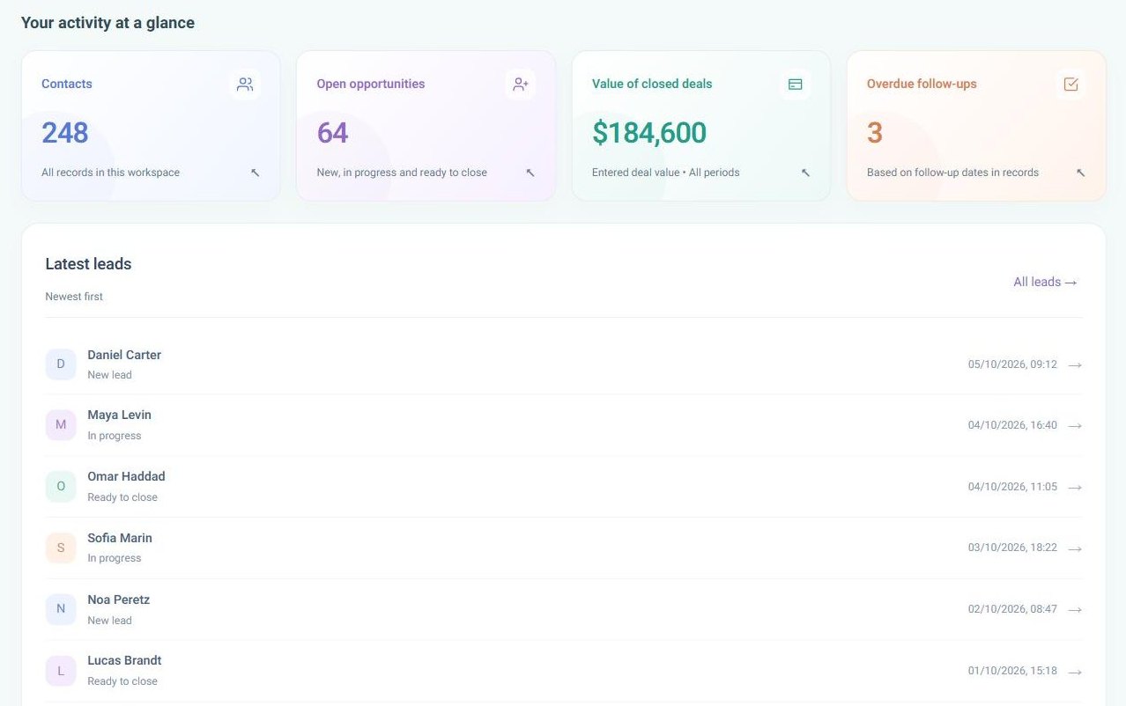
Task: Open Noa Peretz's lead via row arrow
Action: [x=1075, y=609]
